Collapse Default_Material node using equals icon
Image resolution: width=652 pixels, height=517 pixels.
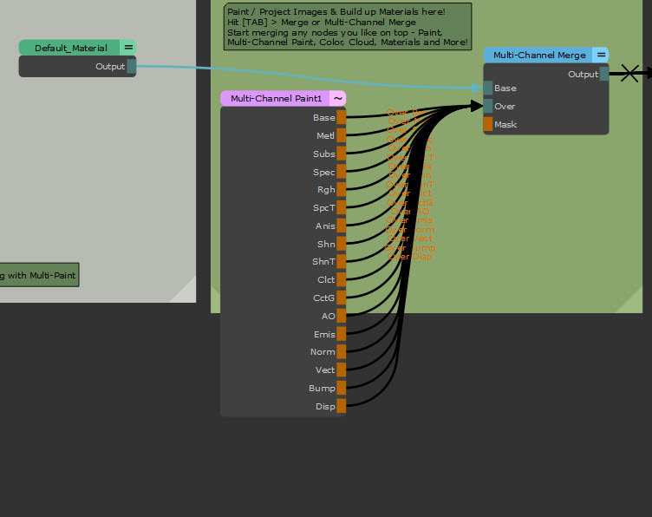pos(128,48)
